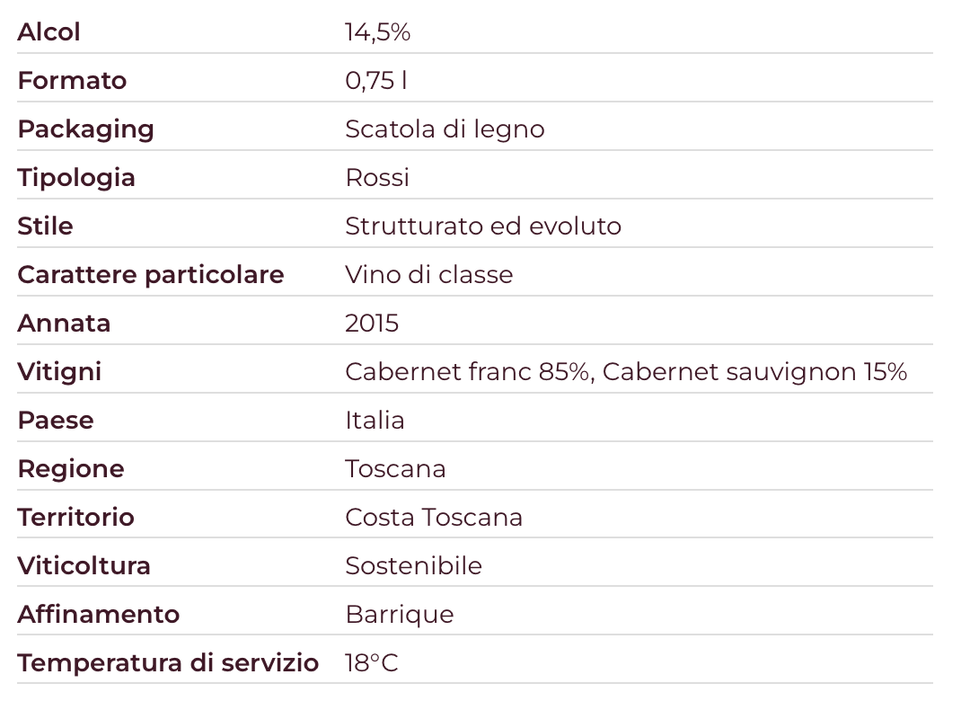Click 'Scatola di legno' packaging value
The height and width of the screenshot is (710, 970).
click(445, 129)
